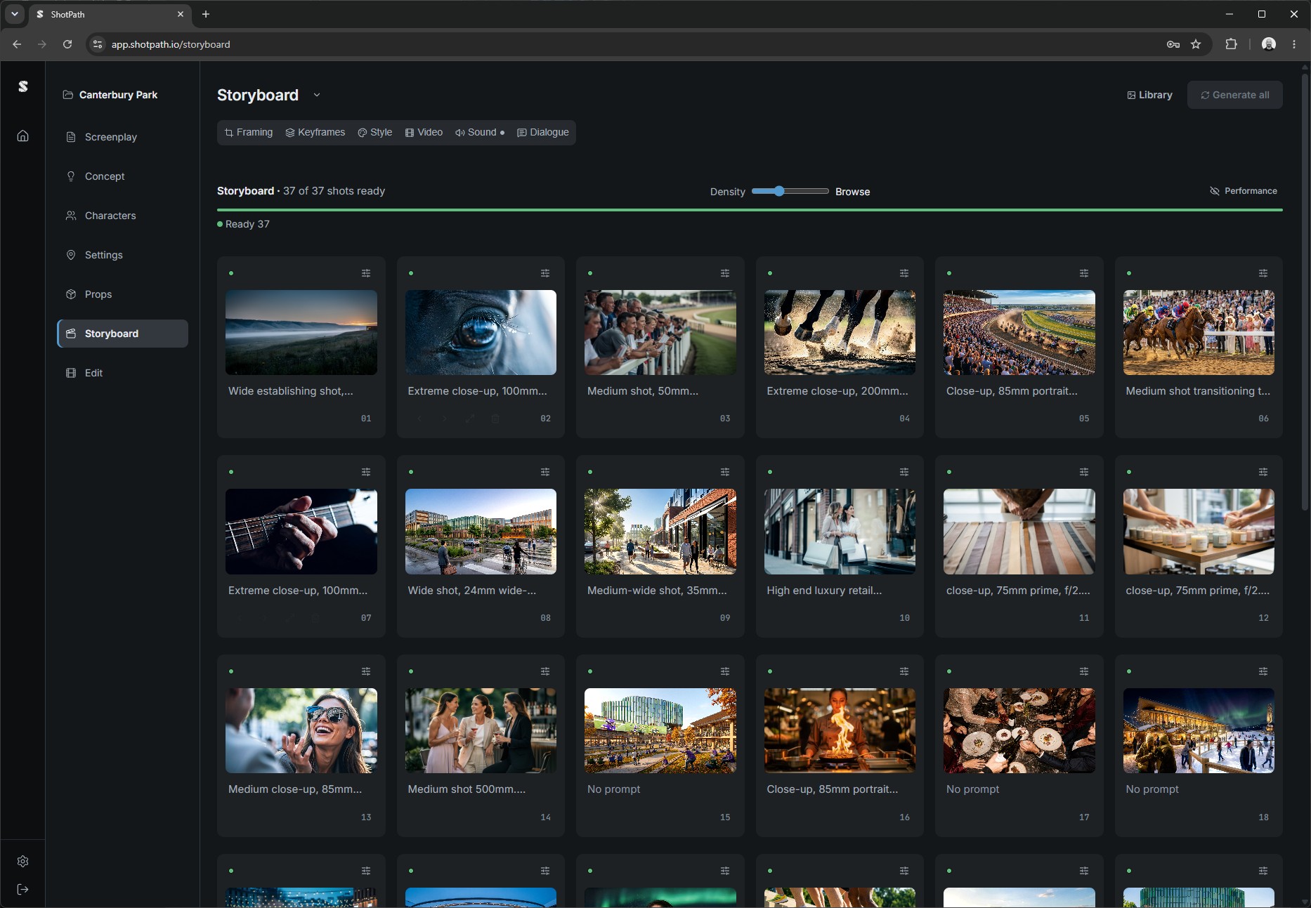1311x908 pixels.
Task: Open Concept in sidebar
Action: tap(122, 176)
